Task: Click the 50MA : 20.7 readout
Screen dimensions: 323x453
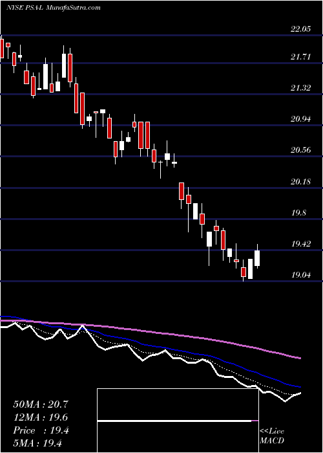Action: 41,404
